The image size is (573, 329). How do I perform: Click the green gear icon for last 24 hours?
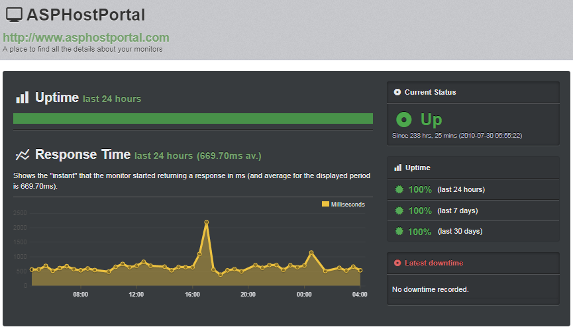click(x=399, y=189)
